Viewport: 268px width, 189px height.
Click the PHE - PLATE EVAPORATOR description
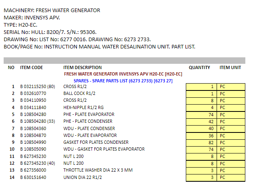point(89,114)
